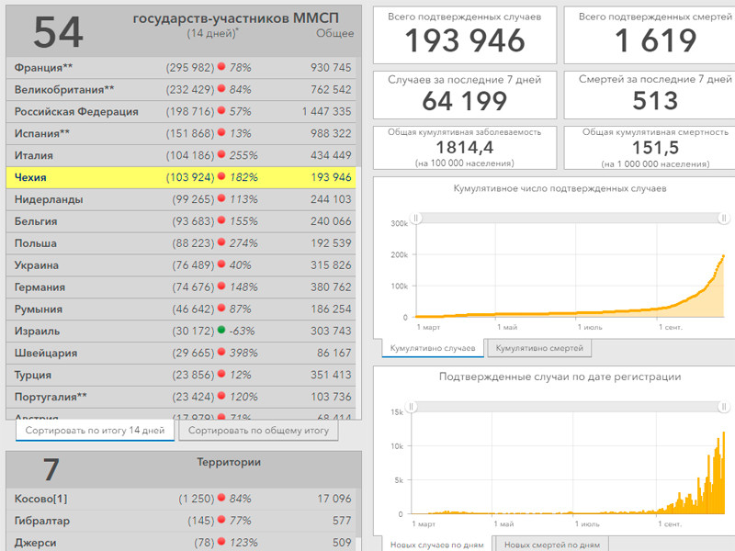The image size is (735, 551).
Task: Switch to the Кумулятивно смертей tab
Action: click(x=539, y=349)
